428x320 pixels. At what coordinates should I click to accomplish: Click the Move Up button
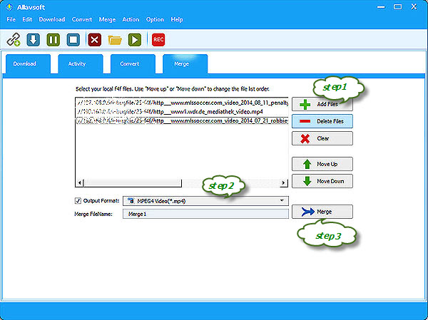click(x=322, y=164)
